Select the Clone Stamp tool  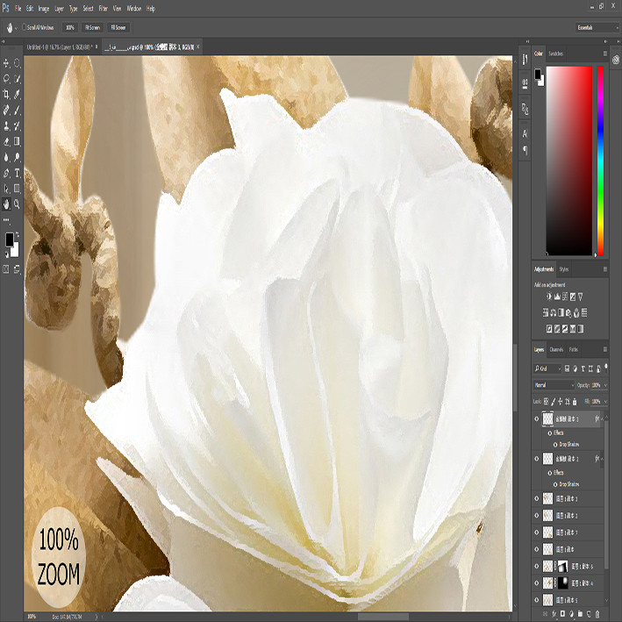coord(6,125)
